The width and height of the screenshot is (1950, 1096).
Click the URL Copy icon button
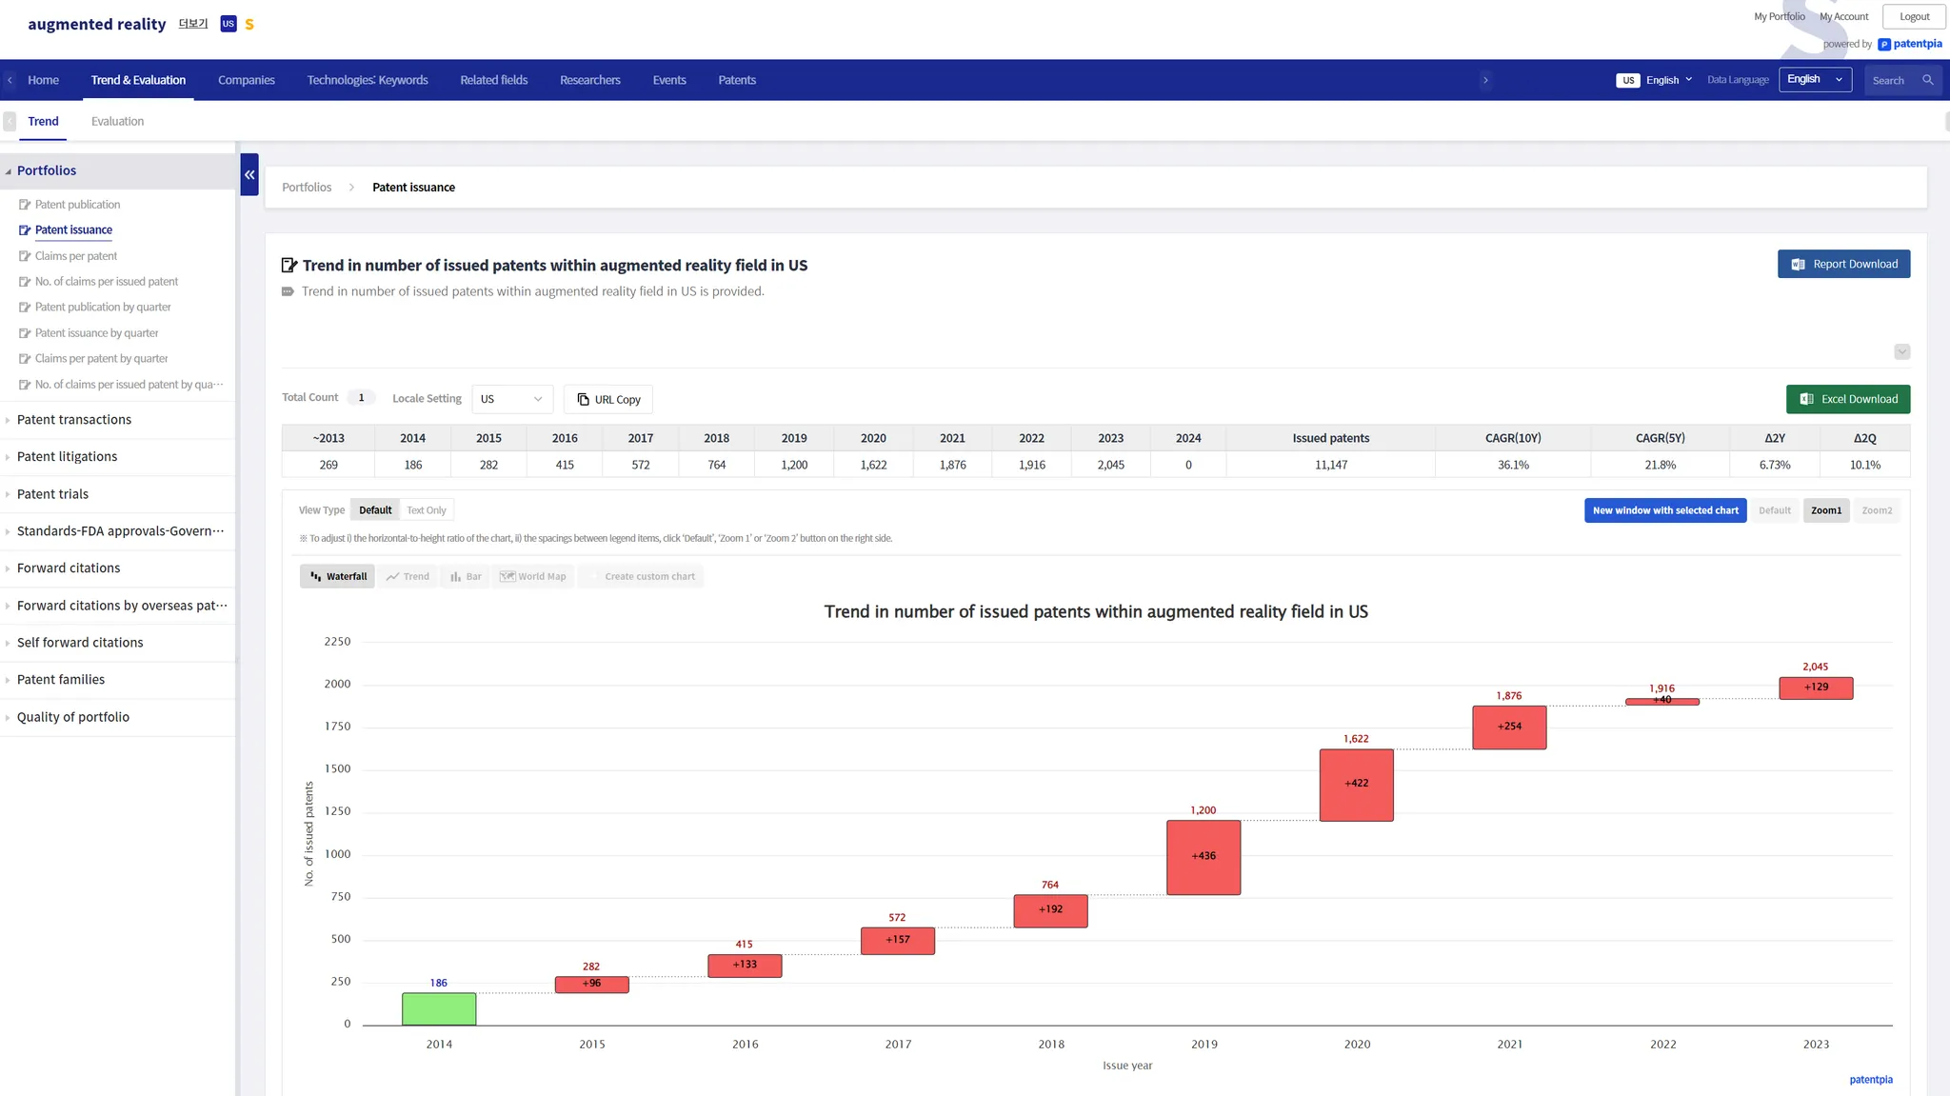click(x=608, y=399)
